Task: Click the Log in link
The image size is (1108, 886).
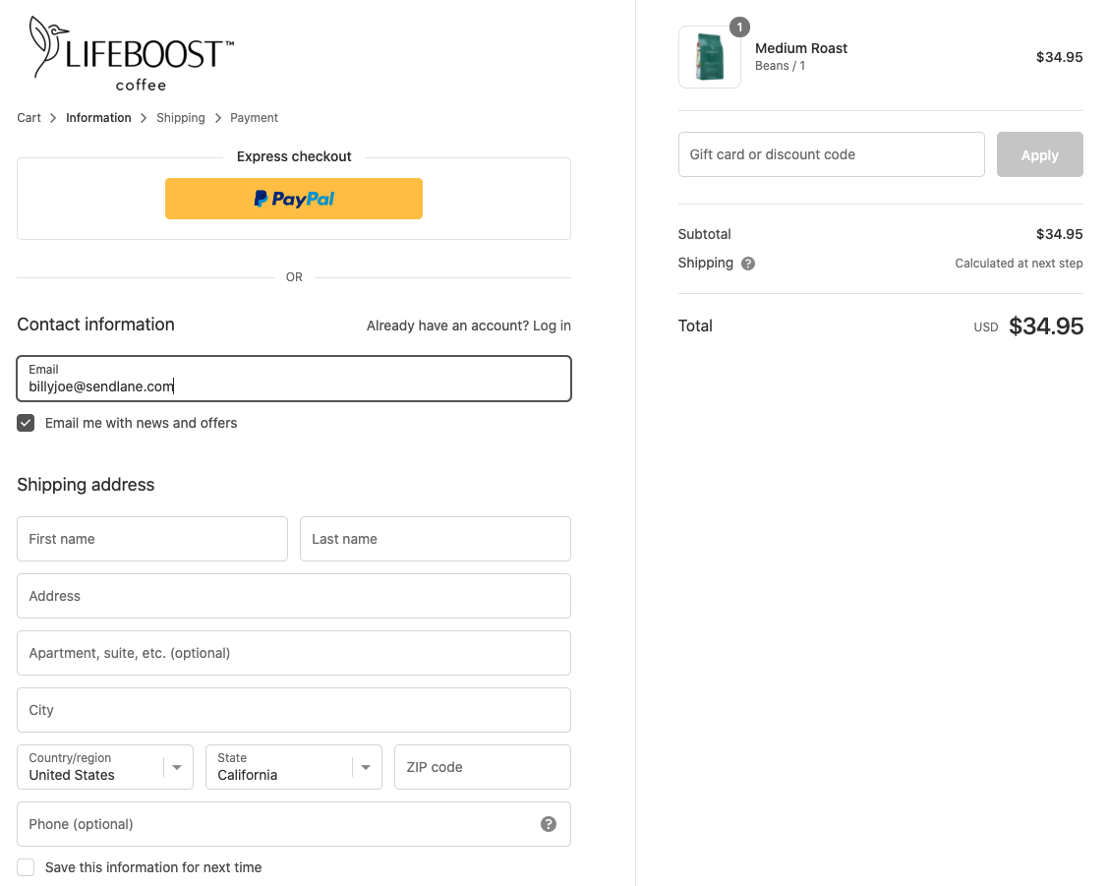Action: coord(552,325)
